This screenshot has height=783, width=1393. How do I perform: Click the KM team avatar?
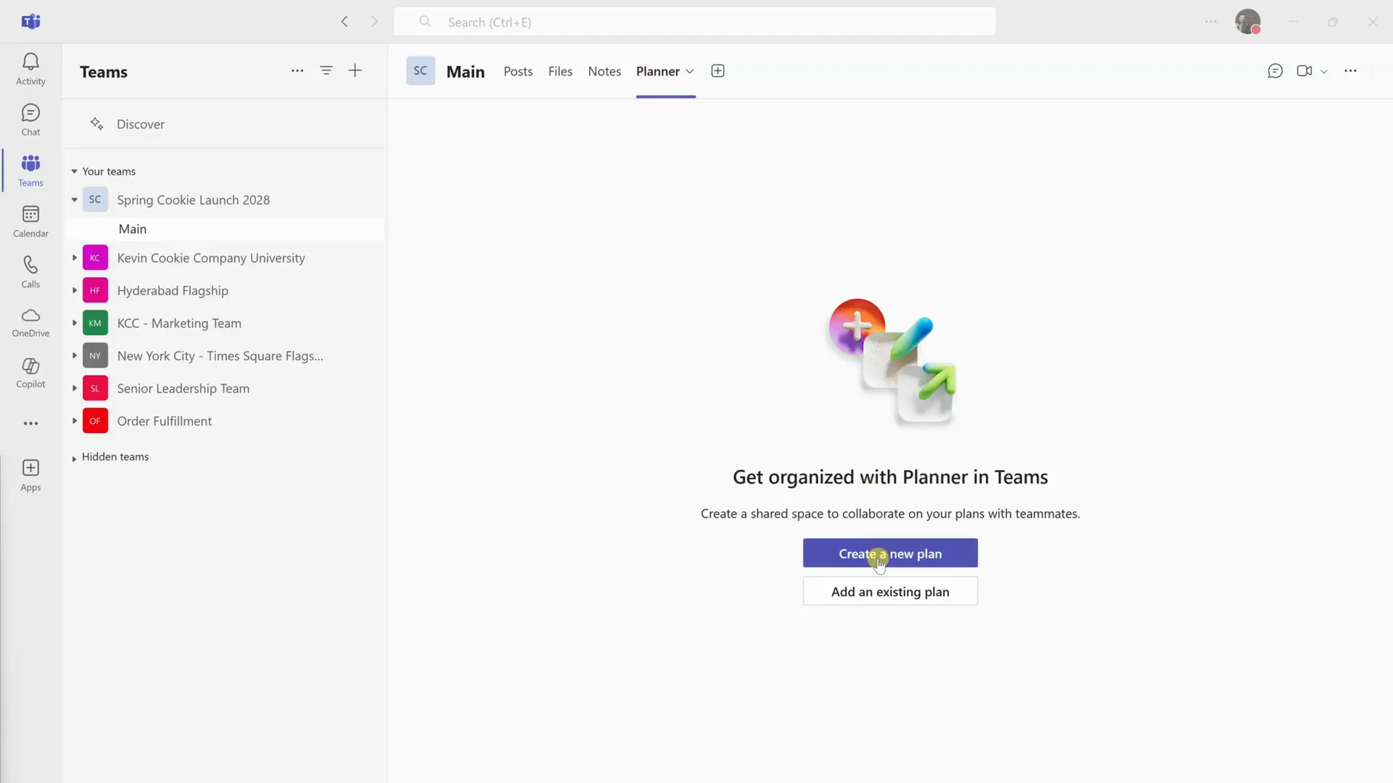point(95,323)
